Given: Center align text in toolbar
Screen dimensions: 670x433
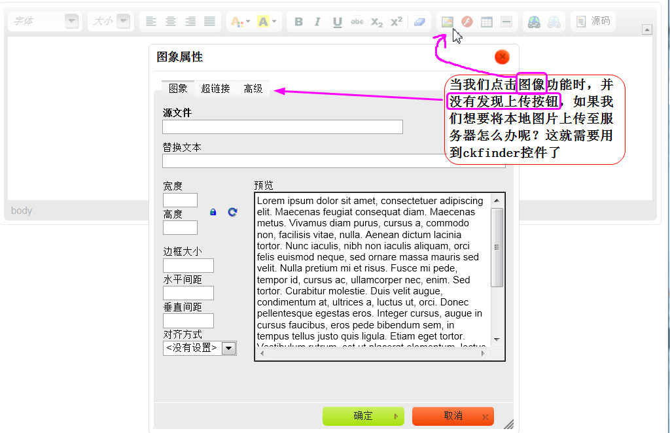Looking at the screenshot, I should (171, 22).
